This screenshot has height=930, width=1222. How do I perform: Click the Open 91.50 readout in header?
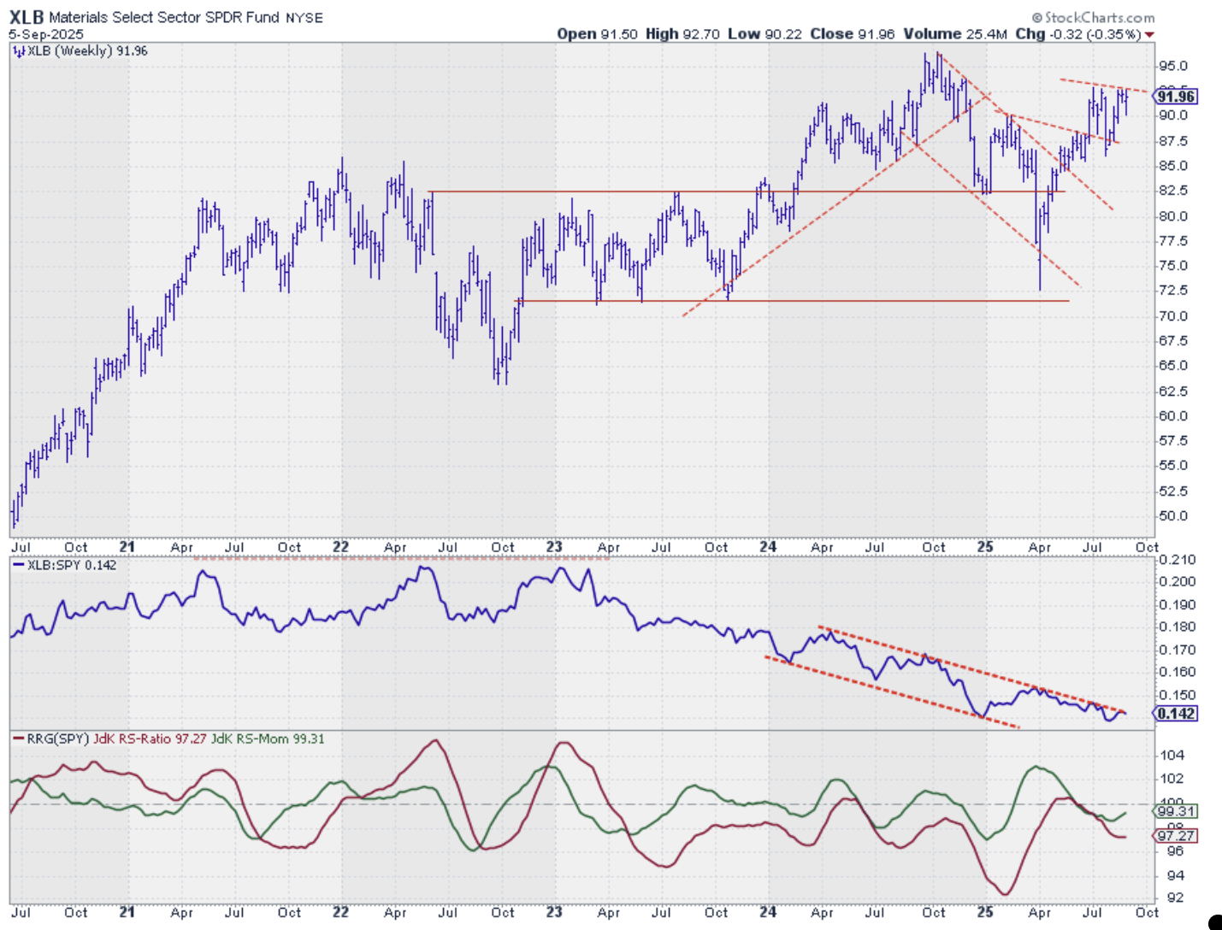[x=597, y=34]
